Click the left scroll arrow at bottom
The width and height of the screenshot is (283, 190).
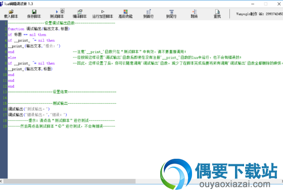click(1, 181)
